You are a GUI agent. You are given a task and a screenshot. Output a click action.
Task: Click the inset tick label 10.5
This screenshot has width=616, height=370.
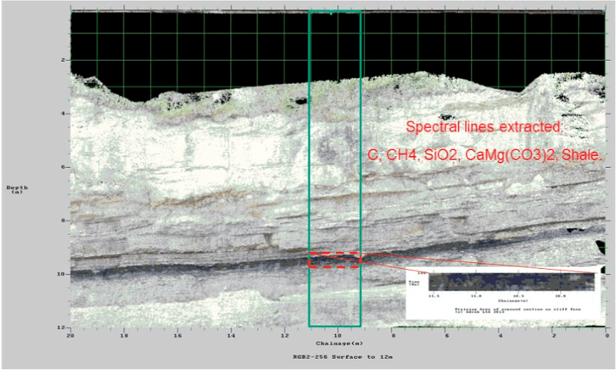click(x=518, y=296)
